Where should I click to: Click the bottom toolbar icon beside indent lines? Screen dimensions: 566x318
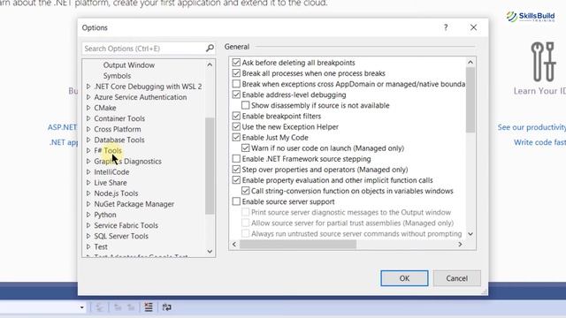167,307
